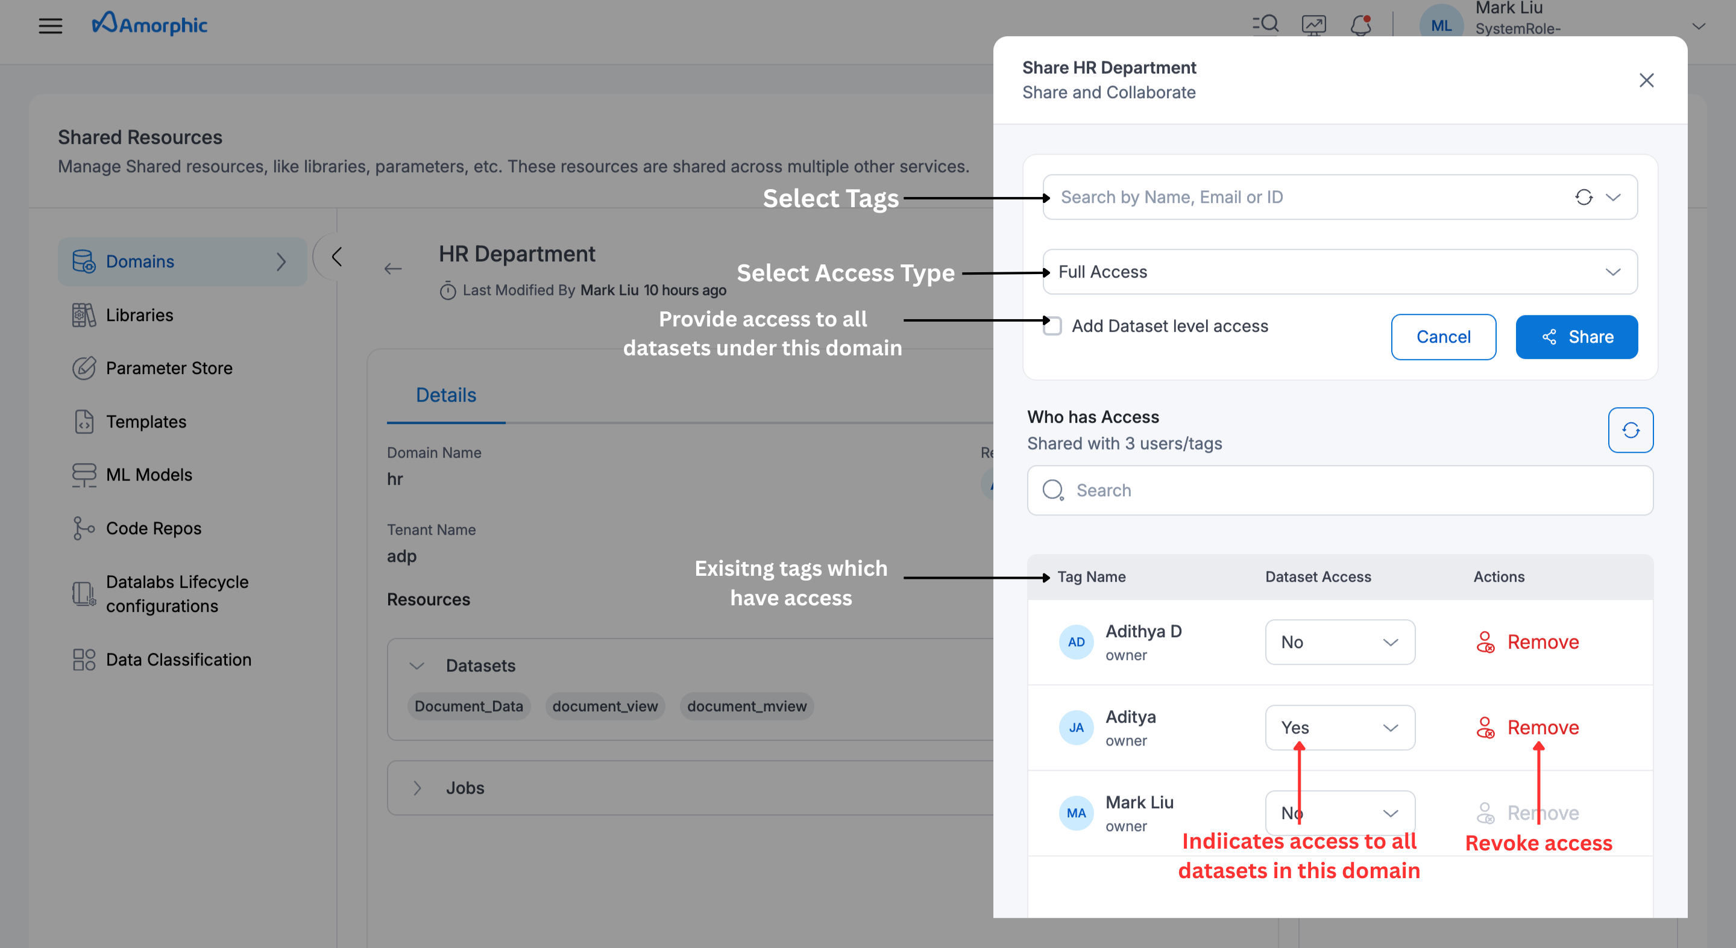The height and width of the screenshot is (948, 1736).
Task: Open Parameter Store in the sidebar
Action: (x=169, y=368)
